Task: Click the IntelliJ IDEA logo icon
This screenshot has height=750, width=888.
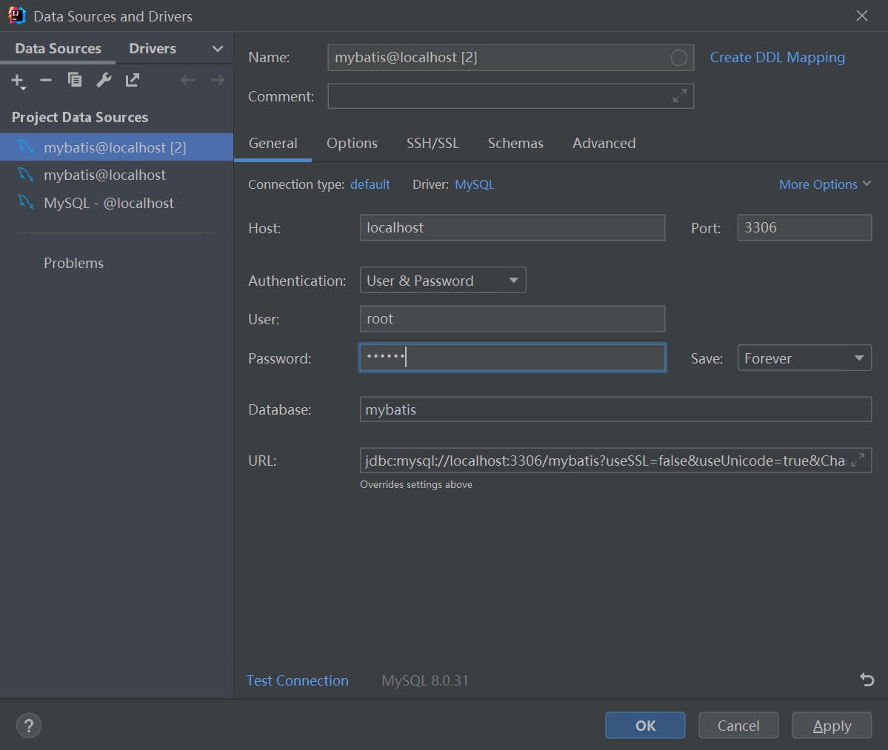Action: tap(17, 16)
